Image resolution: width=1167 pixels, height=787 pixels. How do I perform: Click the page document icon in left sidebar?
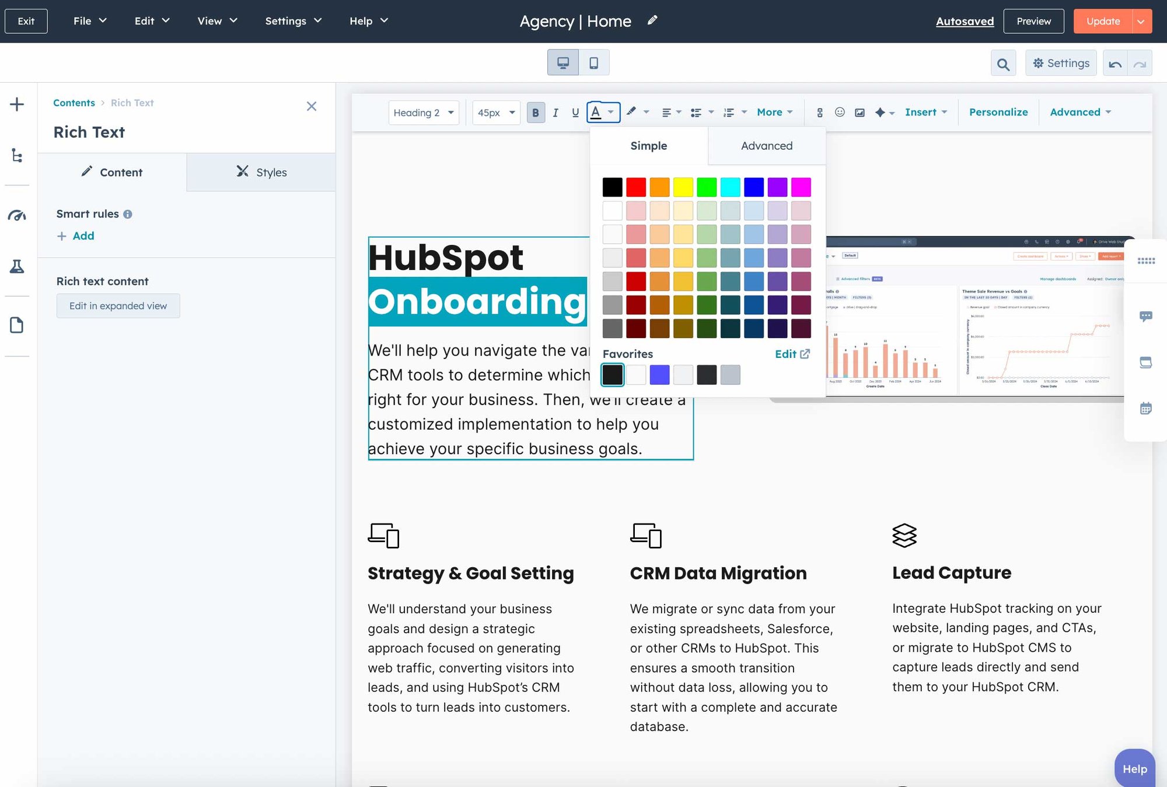tap(17, 325)
